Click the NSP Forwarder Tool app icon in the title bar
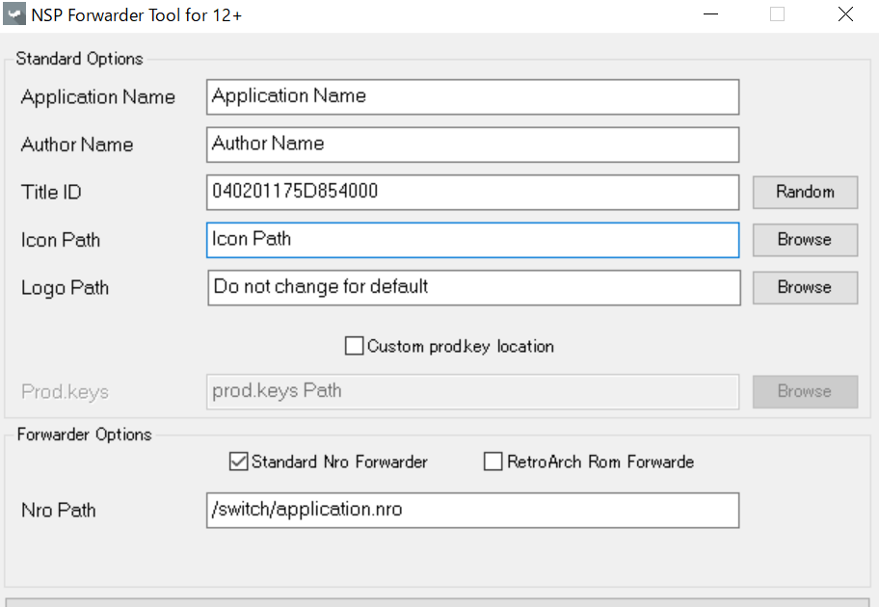The width and height of the screenshot is (879, 607). coord(13,14)
